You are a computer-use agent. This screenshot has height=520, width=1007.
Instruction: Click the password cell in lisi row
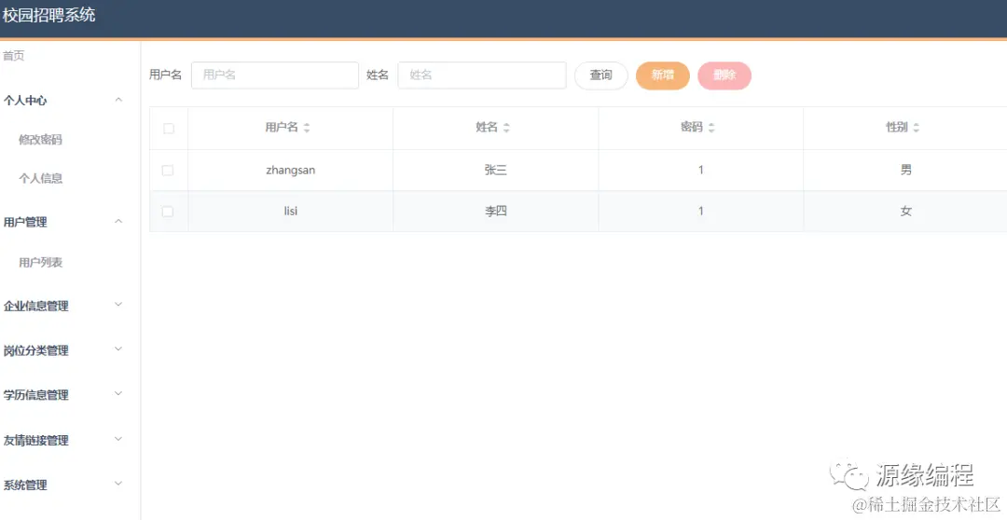pyautogui.click(x=700, y=212)
